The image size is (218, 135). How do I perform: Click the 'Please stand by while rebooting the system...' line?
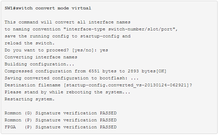point(68,92)
